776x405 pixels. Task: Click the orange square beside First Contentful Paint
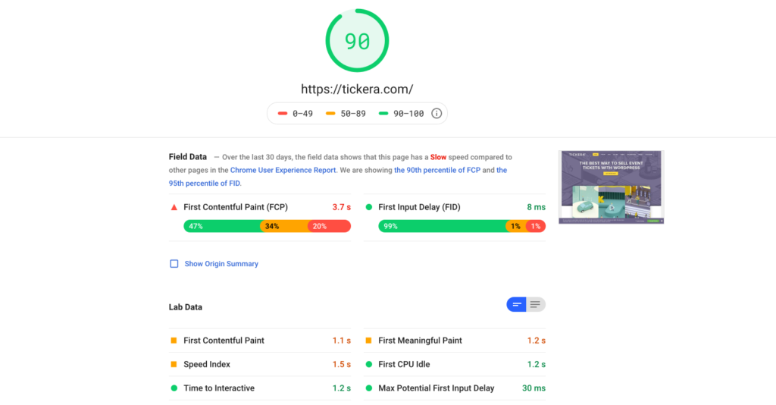click(x=174, y=341)
